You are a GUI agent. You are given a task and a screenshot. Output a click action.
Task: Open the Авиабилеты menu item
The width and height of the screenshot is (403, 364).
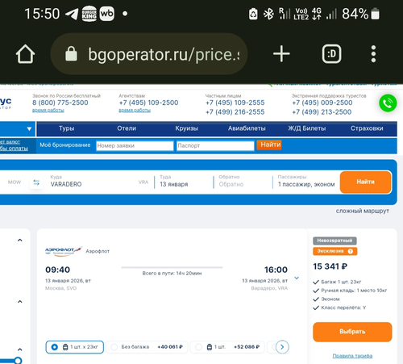247,128
